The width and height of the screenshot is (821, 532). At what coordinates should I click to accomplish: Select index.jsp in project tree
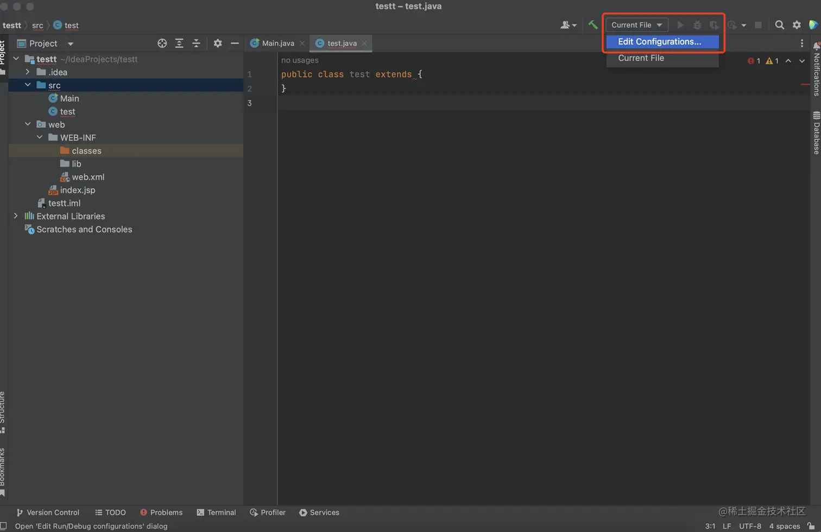[78, 190]
